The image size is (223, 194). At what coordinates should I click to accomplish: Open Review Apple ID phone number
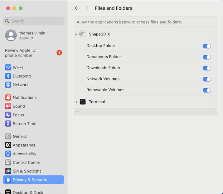coord(20,53)
